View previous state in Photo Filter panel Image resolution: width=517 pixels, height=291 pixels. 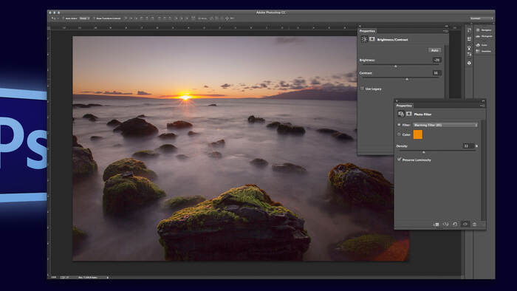(446, 224)
